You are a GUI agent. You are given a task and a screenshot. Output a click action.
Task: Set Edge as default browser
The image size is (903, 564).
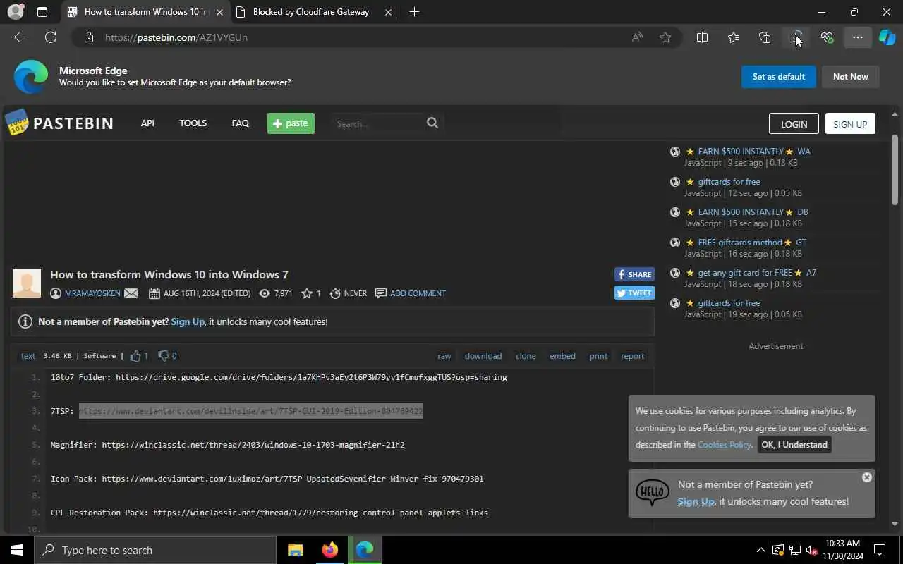click(x=779, y=76)
